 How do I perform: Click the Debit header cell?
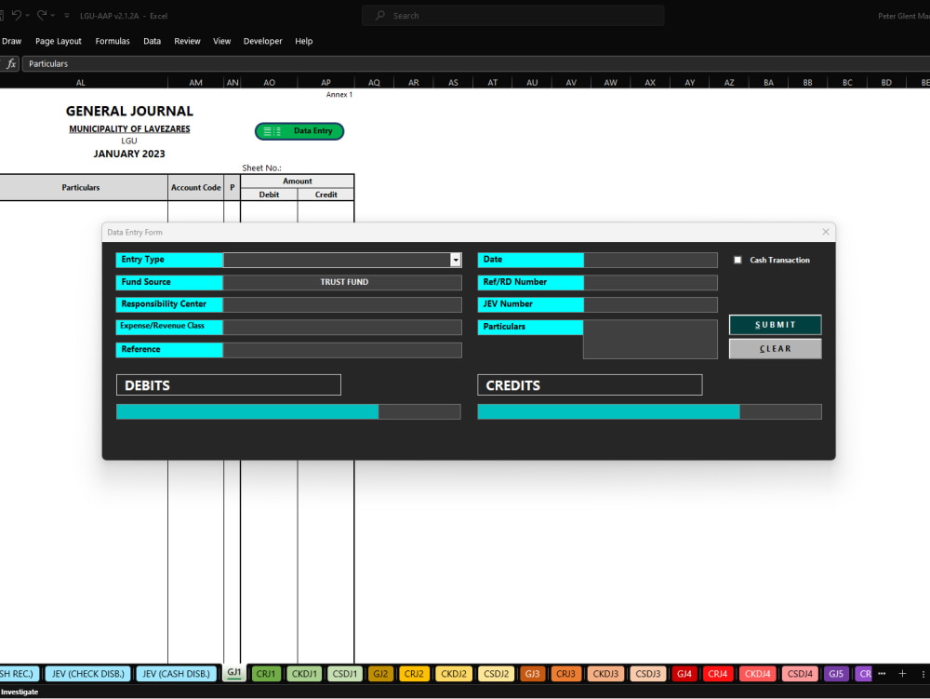269,195
